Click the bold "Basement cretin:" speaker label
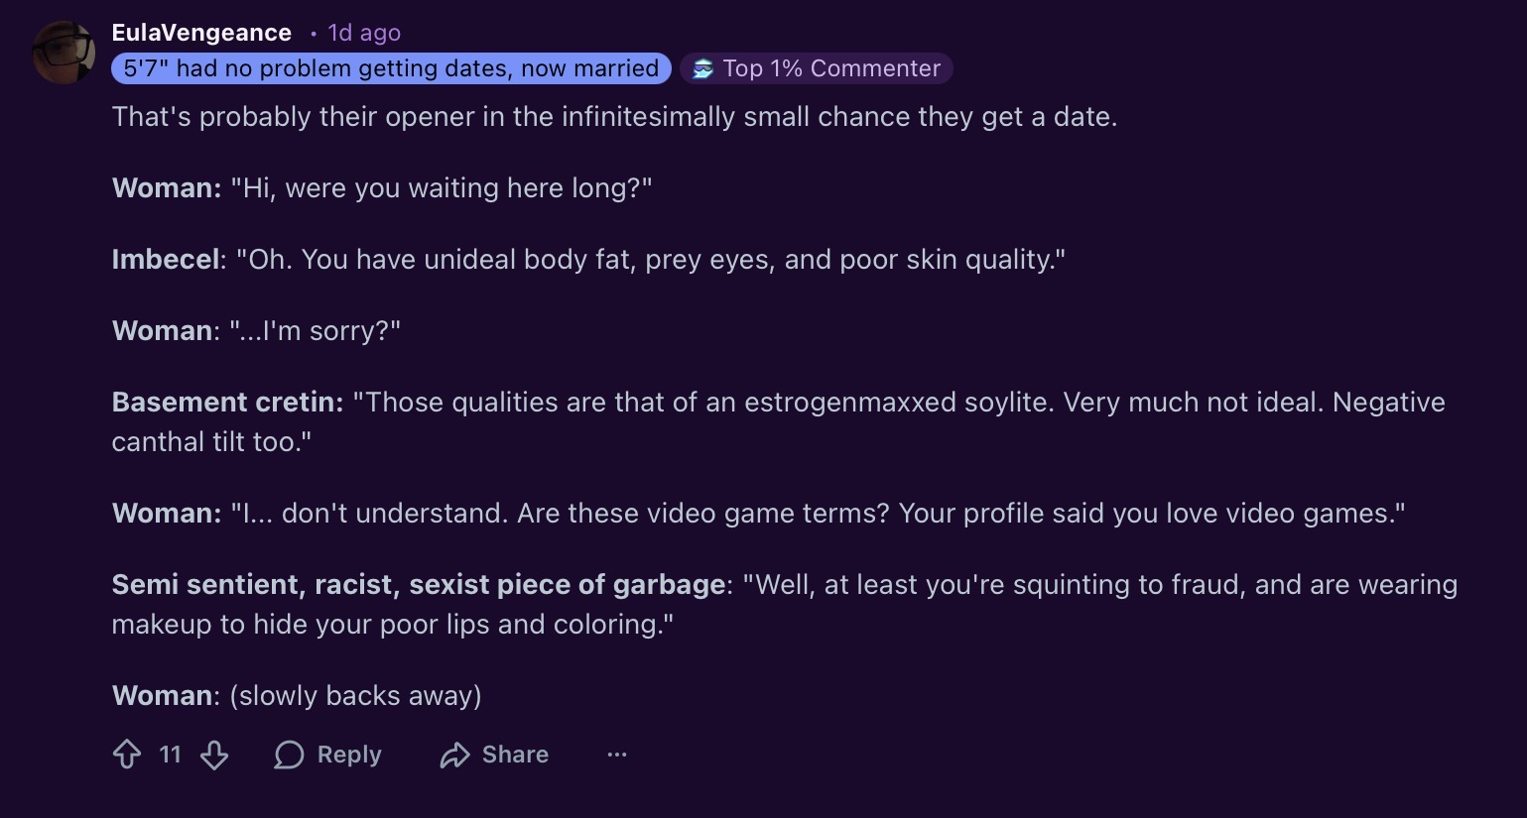The image size is (1527, 818). coord(227,403)
